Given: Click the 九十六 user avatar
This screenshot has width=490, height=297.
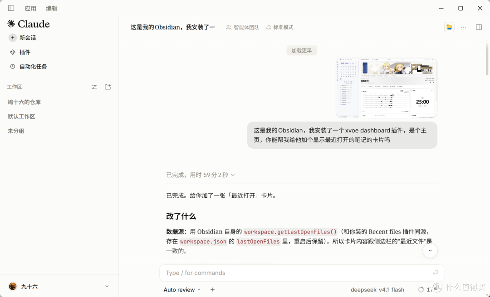Looking at the screenshot, I should tap(13, 286).
